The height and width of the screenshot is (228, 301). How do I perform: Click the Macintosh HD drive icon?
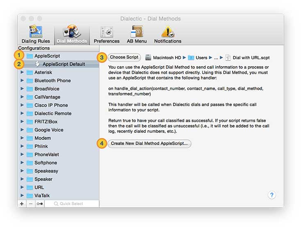pos(148,58)
